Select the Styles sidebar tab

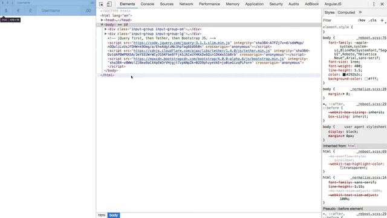click(329, 12)
